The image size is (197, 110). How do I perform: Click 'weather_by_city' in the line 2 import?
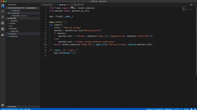pyautogui.click(x=80, y=11)
